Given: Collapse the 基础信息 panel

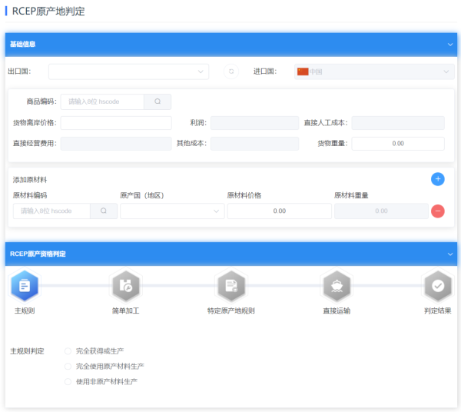Looking at the screenshot, I should (450, 45).
